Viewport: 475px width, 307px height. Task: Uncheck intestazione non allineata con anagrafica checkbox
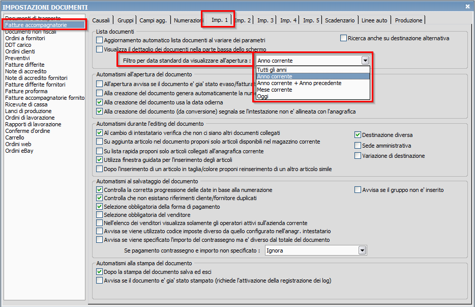click(x=99, y=111)
